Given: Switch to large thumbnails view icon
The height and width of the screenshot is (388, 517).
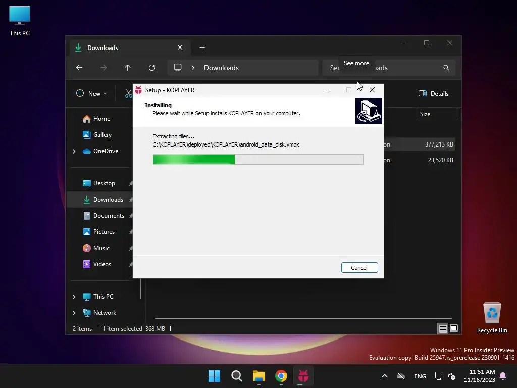Looking at the screenshot, I should click(454, 328).
